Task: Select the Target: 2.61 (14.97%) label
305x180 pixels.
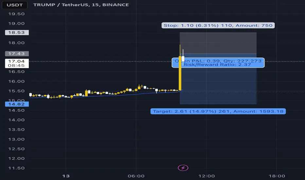Action: [218, 111]
